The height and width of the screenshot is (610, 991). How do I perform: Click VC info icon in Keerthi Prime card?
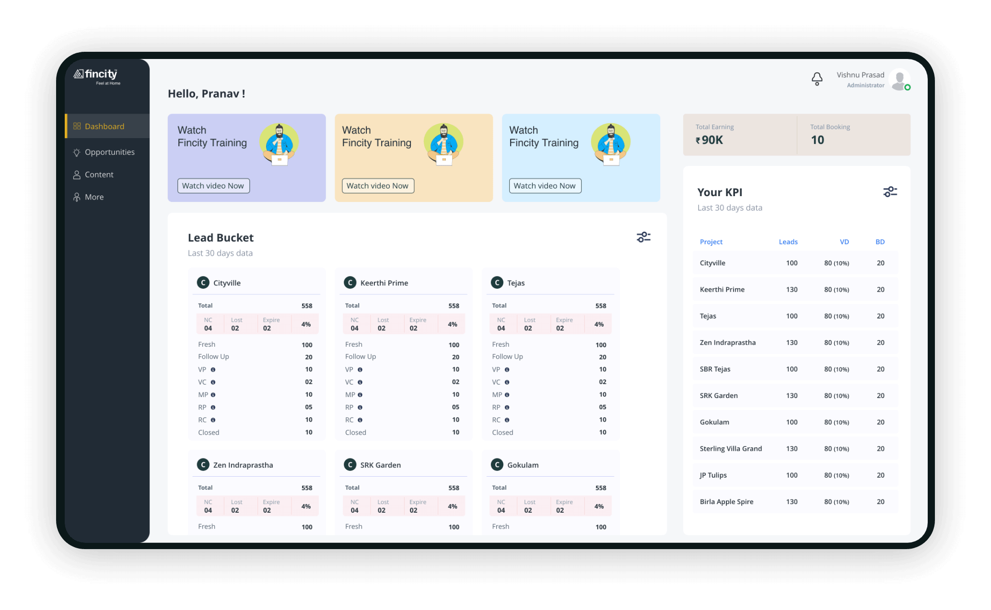(360, 382)
